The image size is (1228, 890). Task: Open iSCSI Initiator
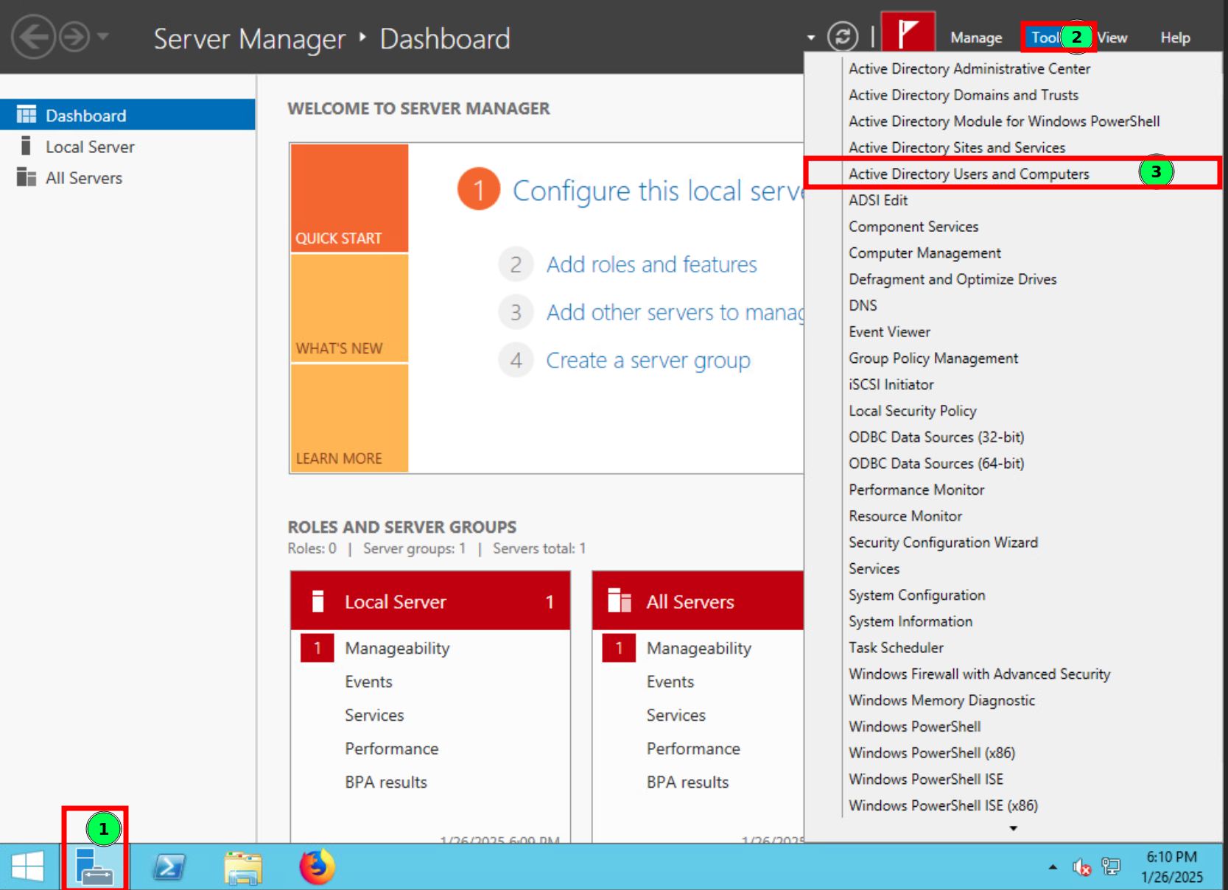click(x=1014, y=385)
